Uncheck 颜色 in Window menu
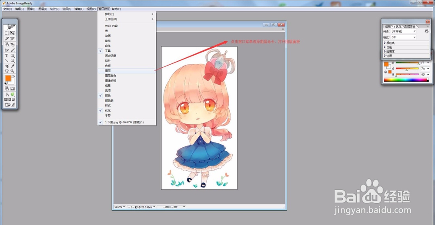435x225 pixels. point(127,95)
